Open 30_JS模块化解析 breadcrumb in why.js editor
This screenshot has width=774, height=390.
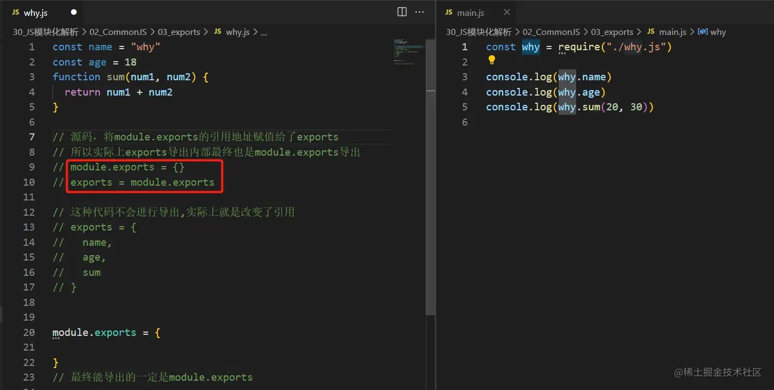pos(45,32)
